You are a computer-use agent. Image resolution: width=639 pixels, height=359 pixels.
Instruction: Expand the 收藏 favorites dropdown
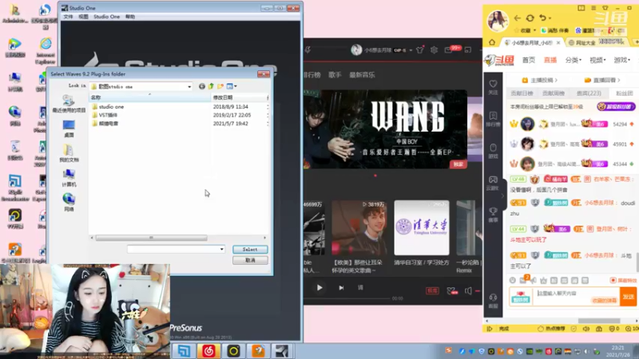click(525, 30)
